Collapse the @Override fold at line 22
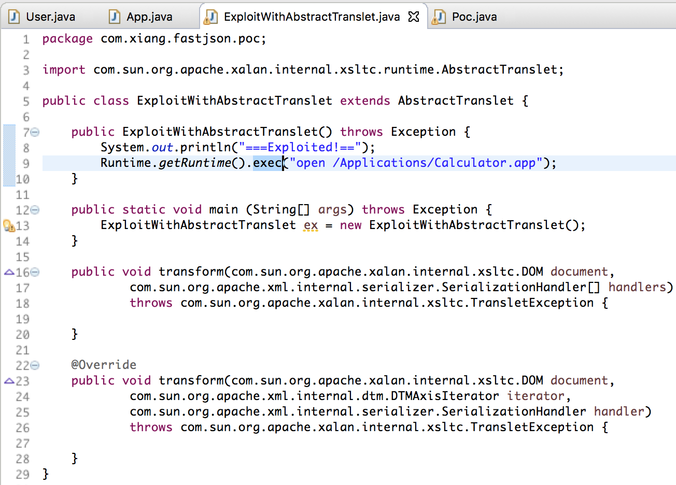The height and width of the screenshot is (485, 676). click(x=35, y=365)
